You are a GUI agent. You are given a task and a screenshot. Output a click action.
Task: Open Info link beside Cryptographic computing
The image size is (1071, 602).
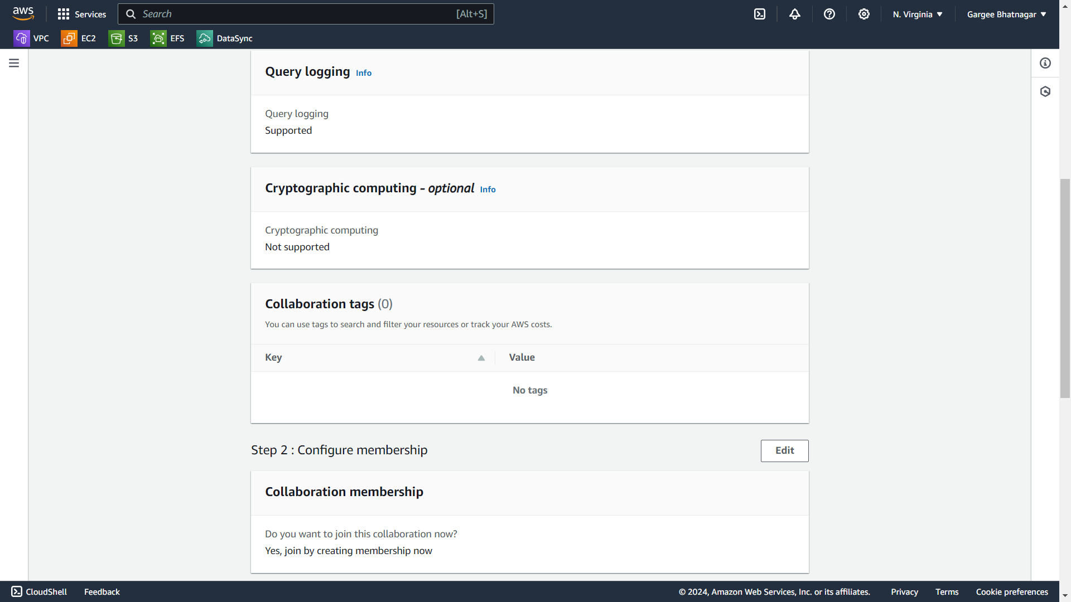click(488, 190)
